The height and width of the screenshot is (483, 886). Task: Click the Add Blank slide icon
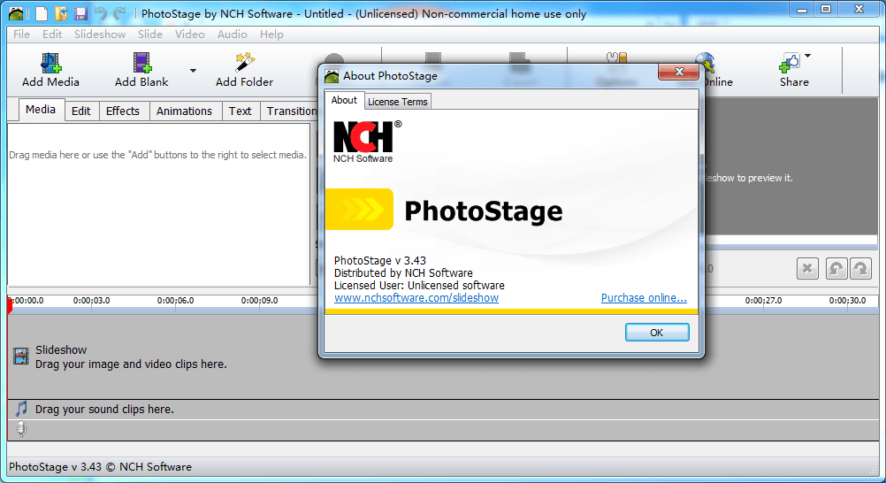point(141,63)
